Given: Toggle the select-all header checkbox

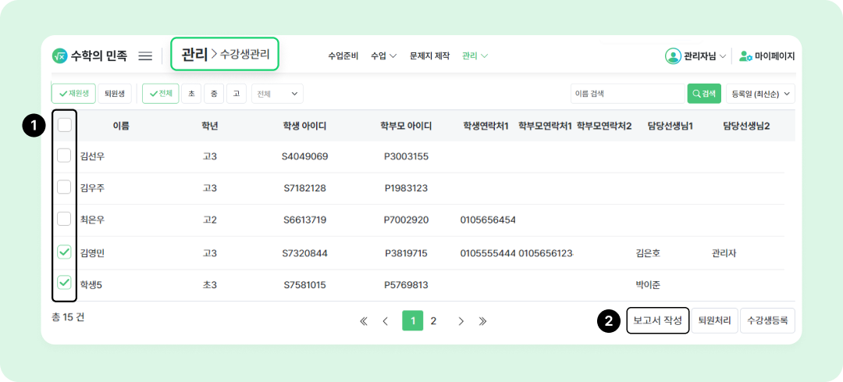Looking at the screenshot, I should [x=64, y=125].
